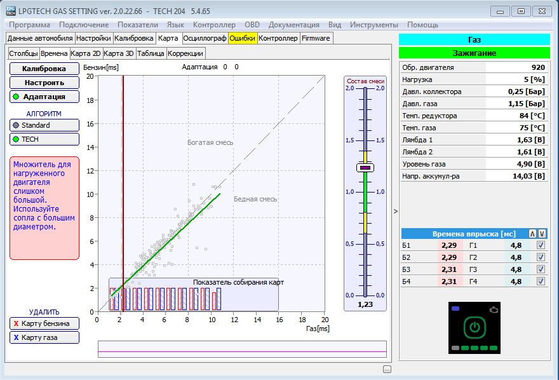Open the Вид menu
Viewport: 559px width, 380px height.
[x=335, y=25]
